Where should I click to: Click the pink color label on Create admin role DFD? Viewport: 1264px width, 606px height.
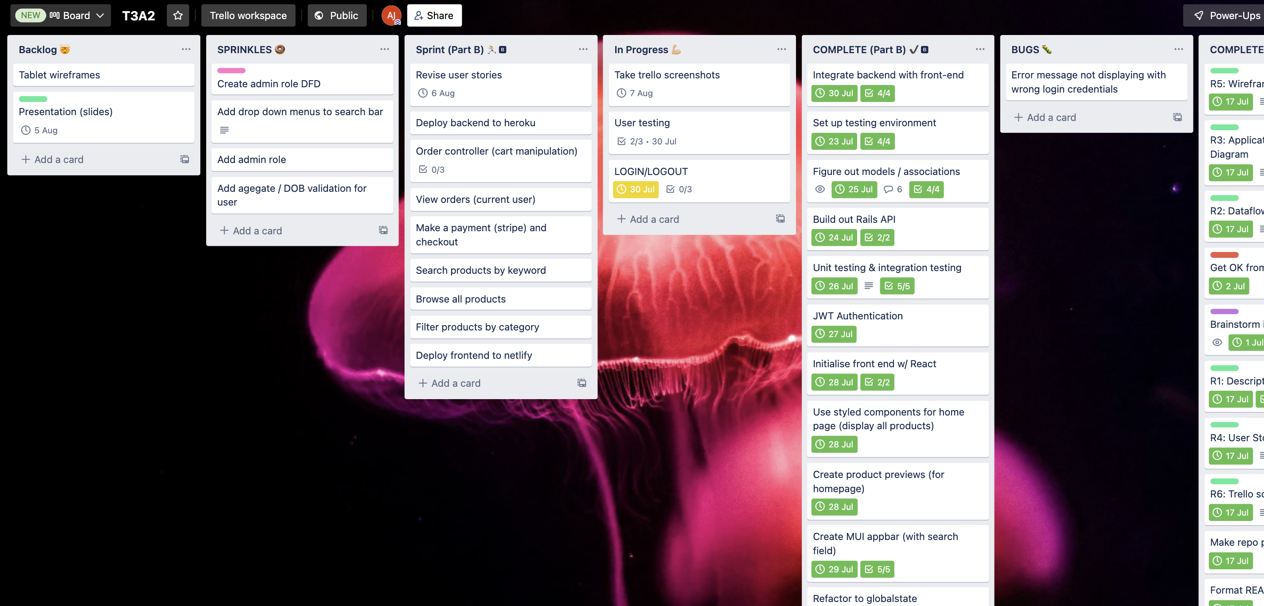pyautogui.click(x=231, y=70)
